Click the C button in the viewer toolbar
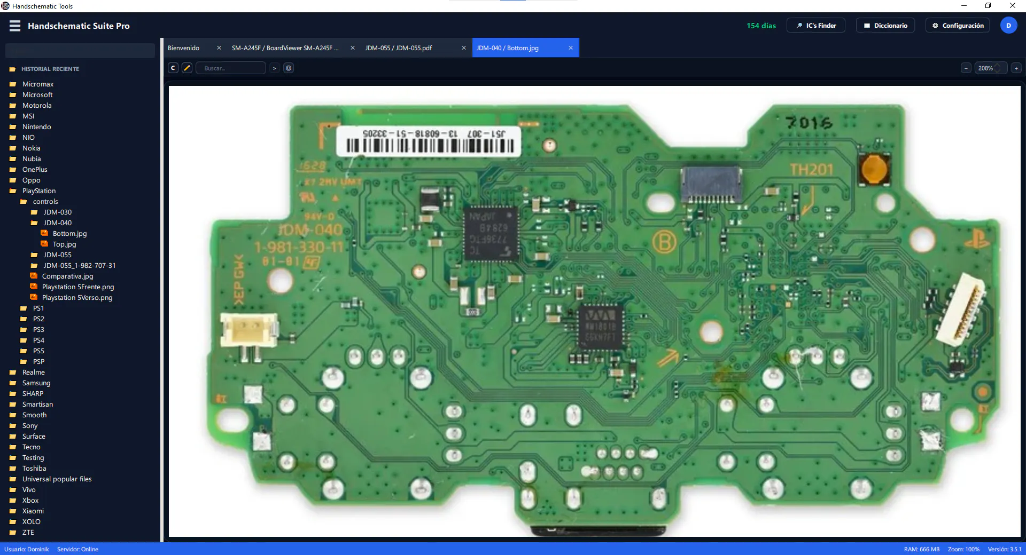 pos(173,68)
